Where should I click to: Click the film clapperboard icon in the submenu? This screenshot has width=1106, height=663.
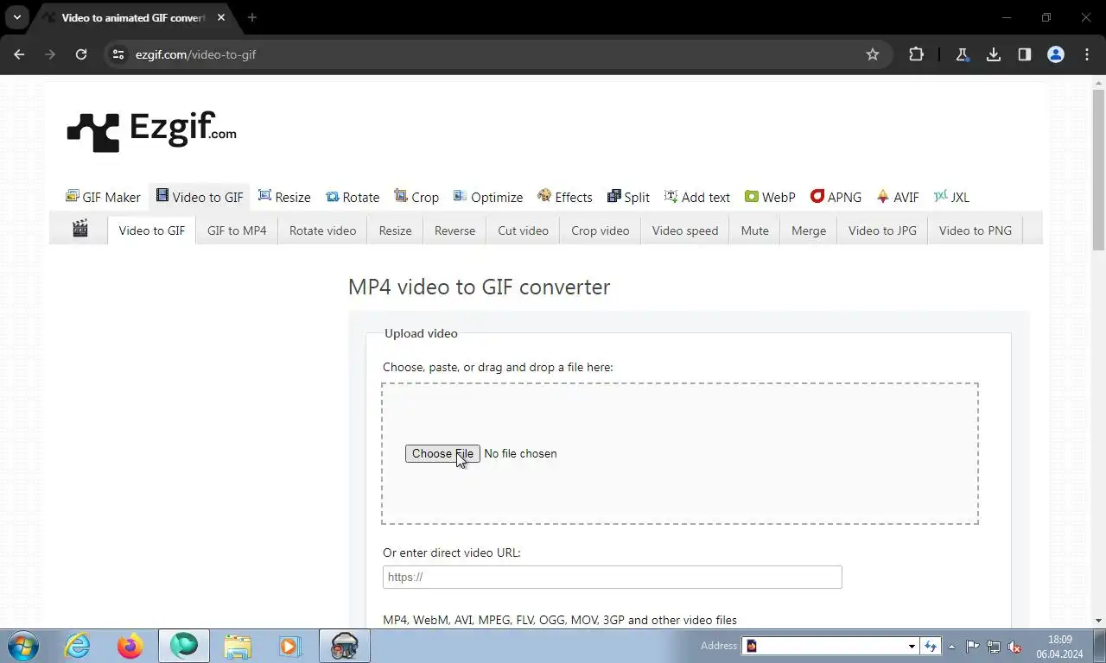pyautogui.click(x=80, y=229)
